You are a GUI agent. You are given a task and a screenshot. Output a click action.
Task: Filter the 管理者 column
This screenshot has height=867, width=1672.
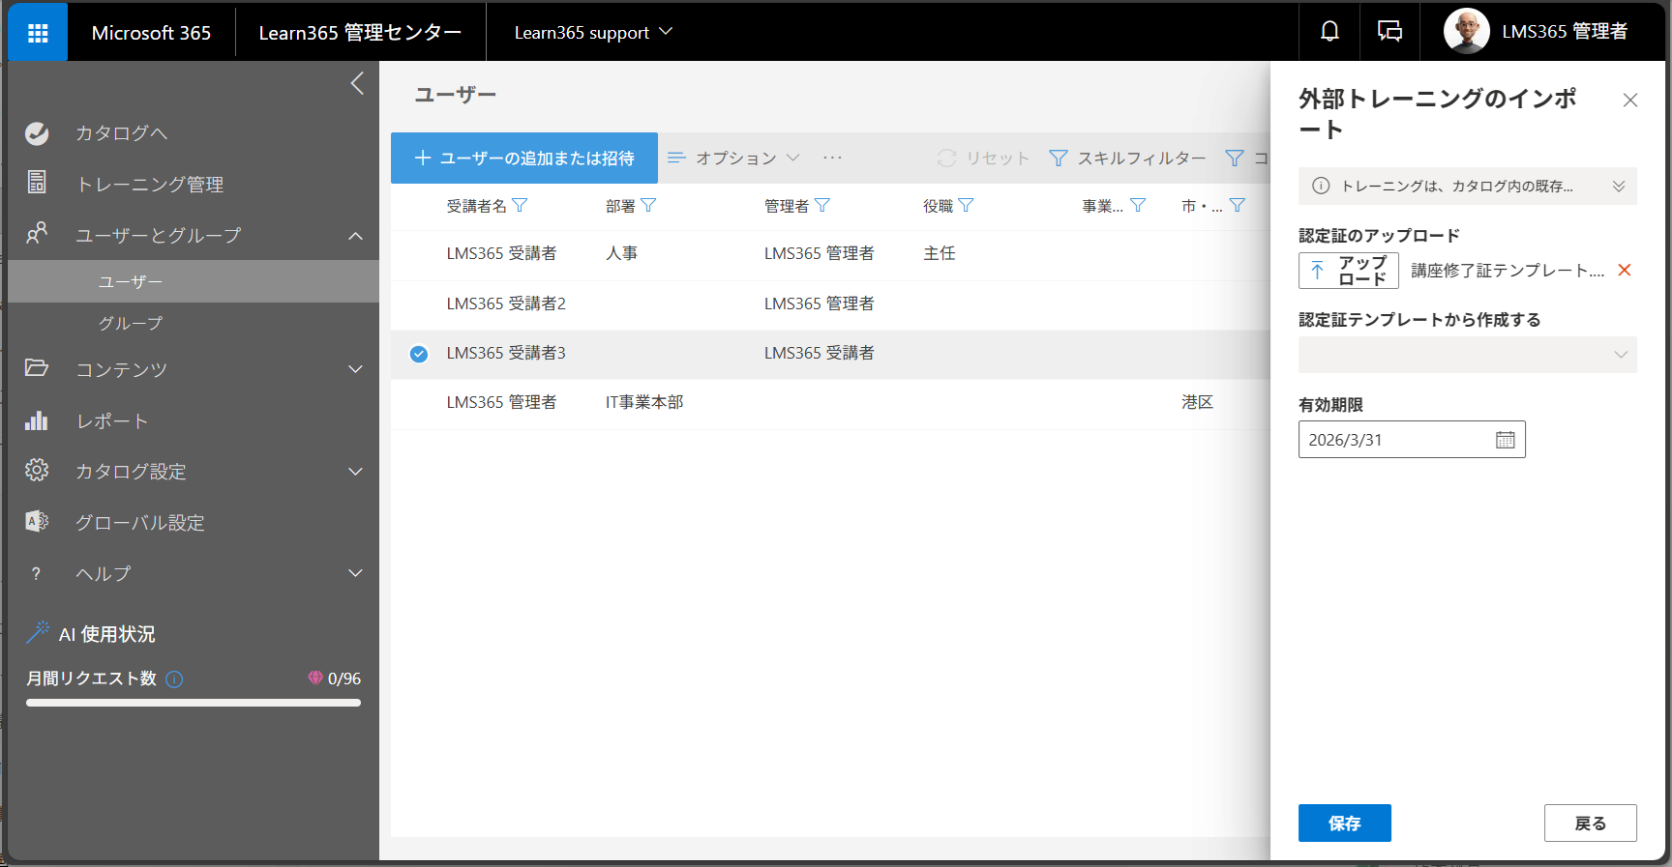coord(822,205)
